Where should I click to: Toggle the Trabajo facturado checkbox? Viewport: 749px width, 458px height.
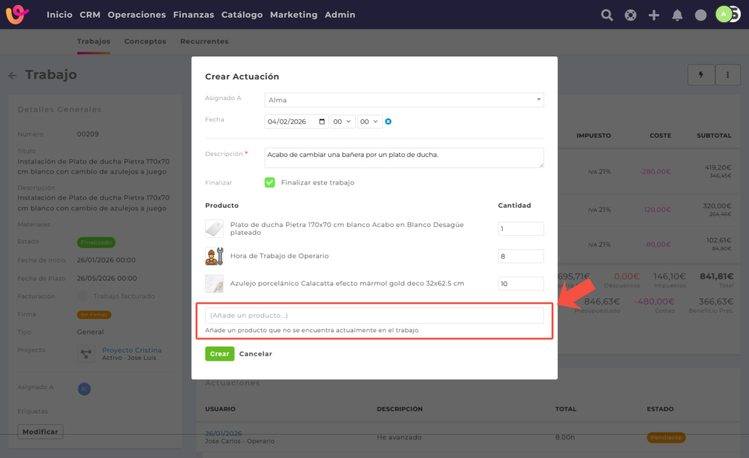[83, 296]
